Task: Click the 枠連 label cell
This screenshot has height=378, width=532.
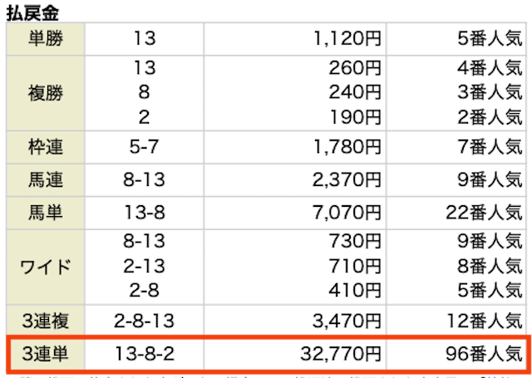Action: [46, 147]
